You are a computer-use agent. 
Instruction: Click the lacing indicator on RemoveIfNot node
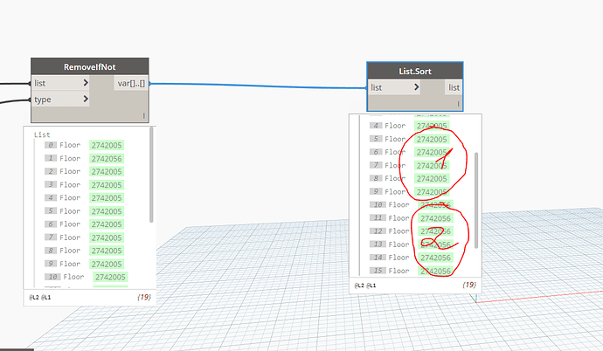[144, 115]
